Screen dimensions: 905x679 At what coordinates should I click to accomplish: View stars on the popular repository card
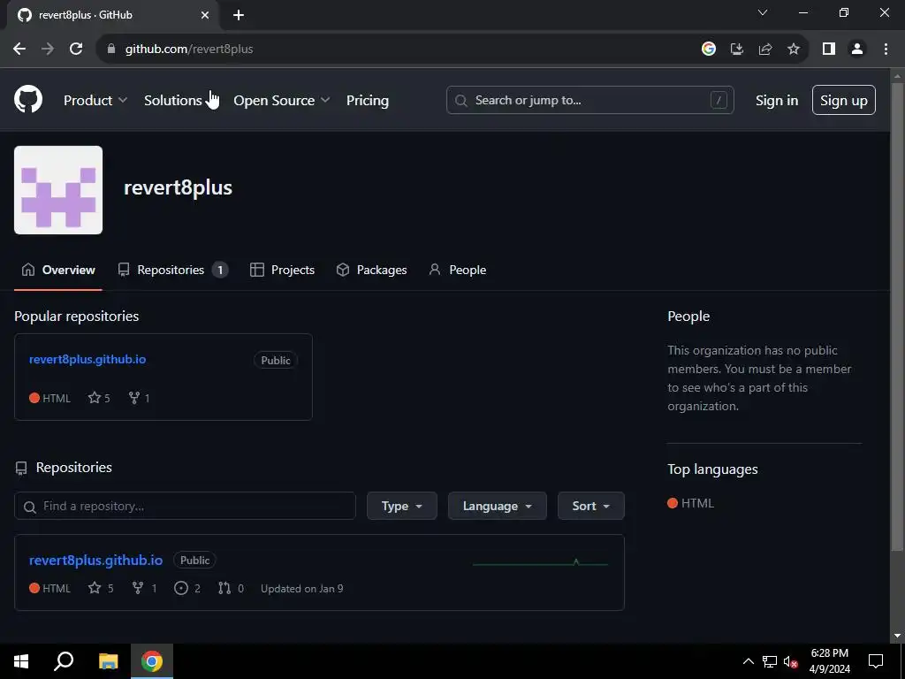[x=99, y=398]
